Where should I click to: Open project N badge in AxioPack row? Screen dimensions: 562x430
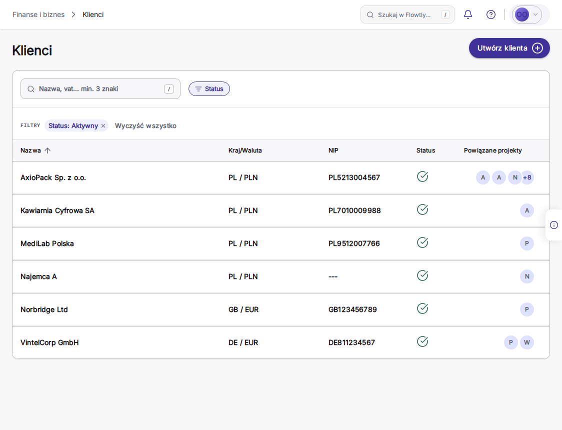515,177
